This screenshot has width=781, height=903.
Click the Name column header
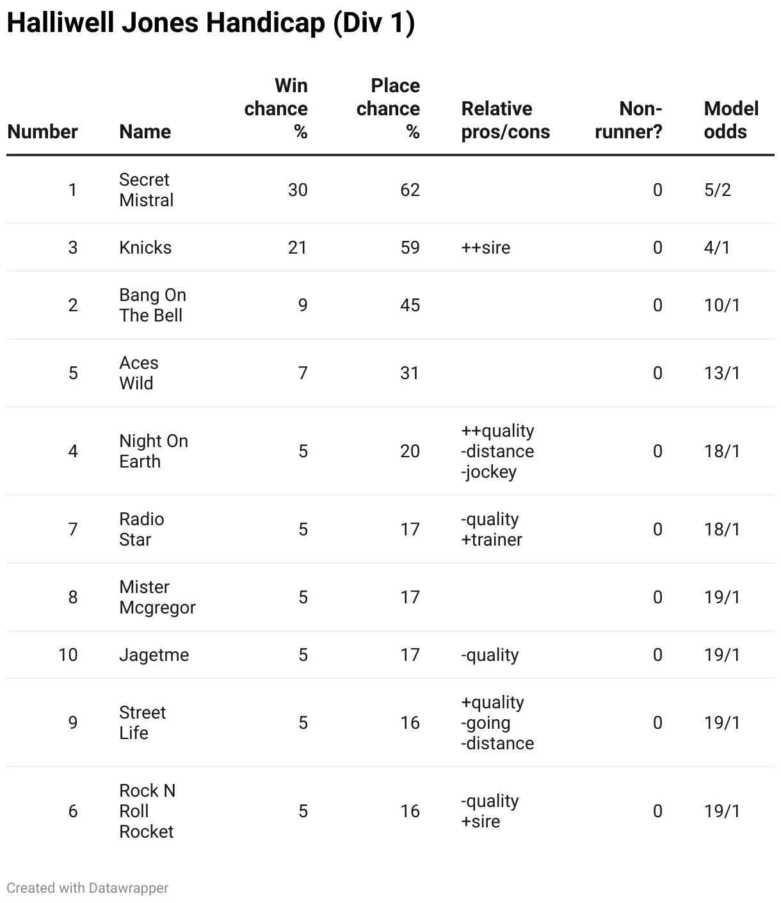coord(145,131)
